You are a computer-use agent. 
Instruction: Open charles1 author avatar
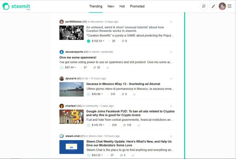tap(62, 106)
